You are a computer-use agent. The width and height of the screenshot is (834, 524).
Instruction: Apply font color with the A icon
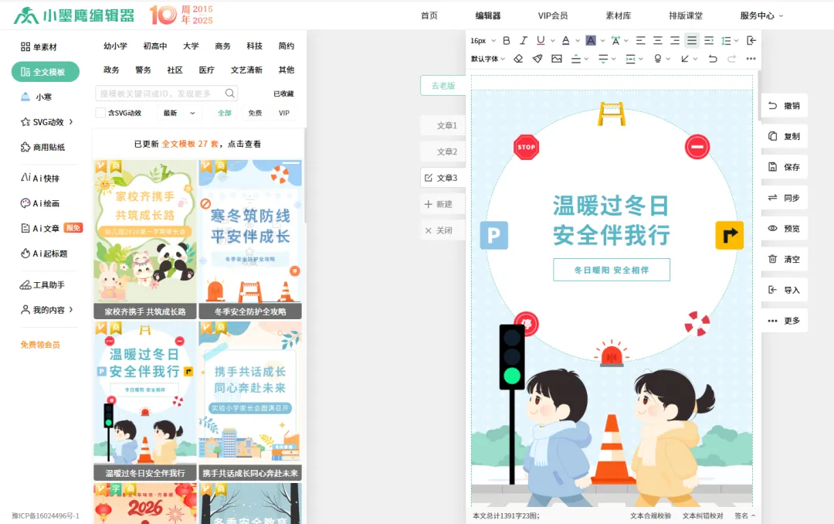(565, 40)
